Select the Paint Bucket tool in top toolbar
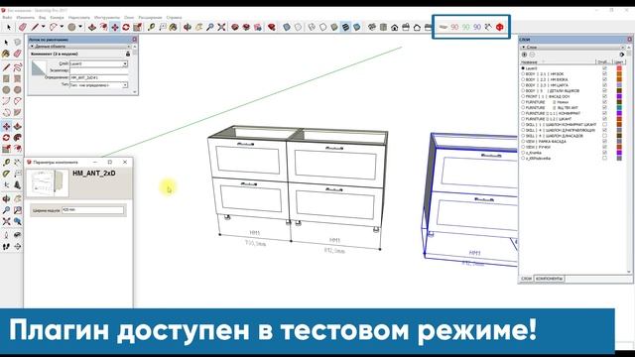The height and width of the screenshot is (357, 635). [x=173, y=27]
